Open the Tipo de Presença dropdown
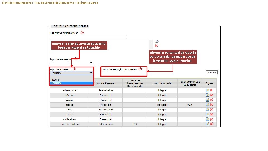This screenshot has width=268, height=151. 71,63
